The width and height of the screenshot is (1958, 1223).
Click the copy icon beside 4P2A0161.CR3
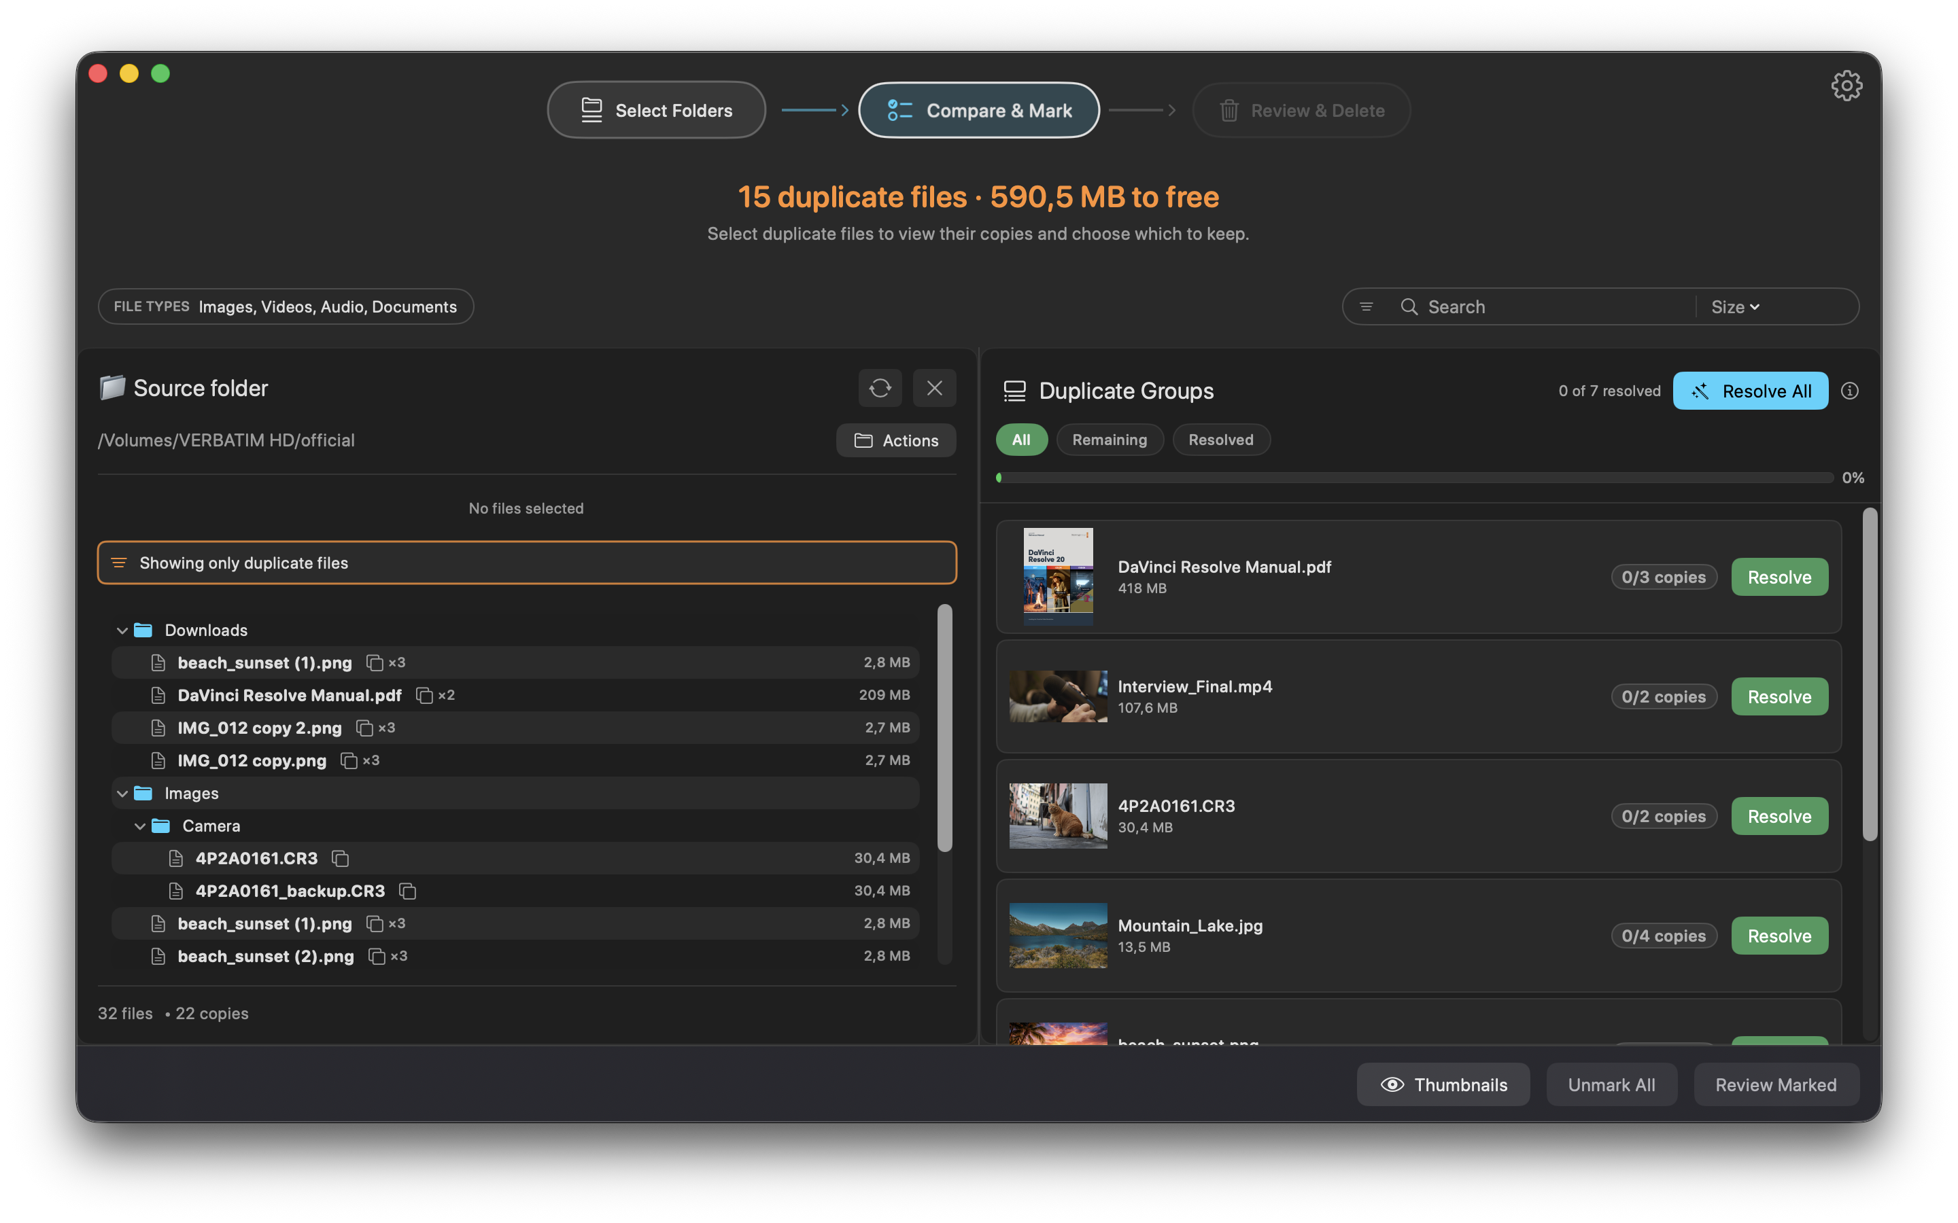click(x=340, y=858)
